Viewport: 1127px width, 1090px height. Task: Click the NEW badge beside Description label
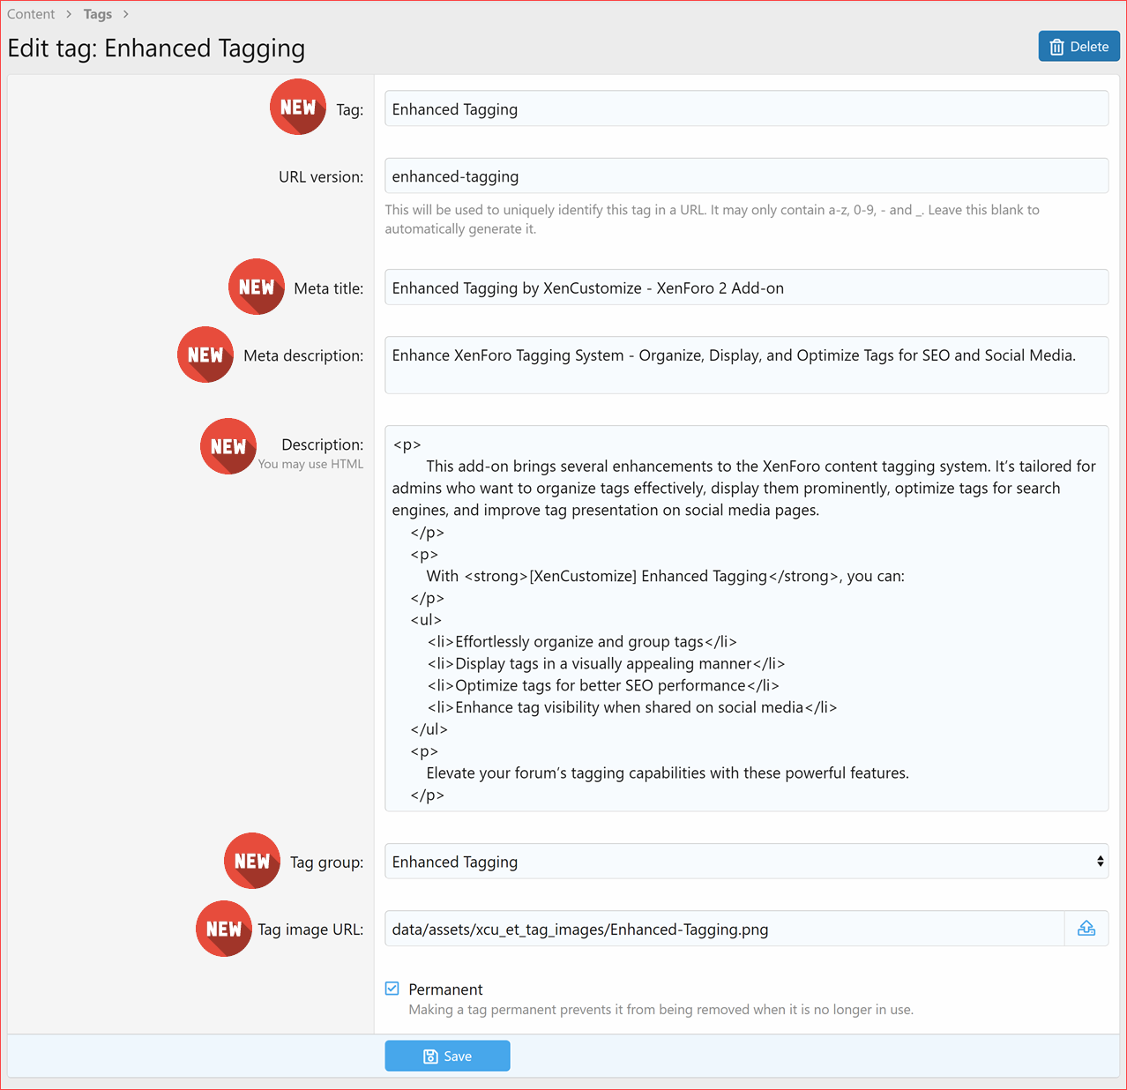(x=228, y=447)
